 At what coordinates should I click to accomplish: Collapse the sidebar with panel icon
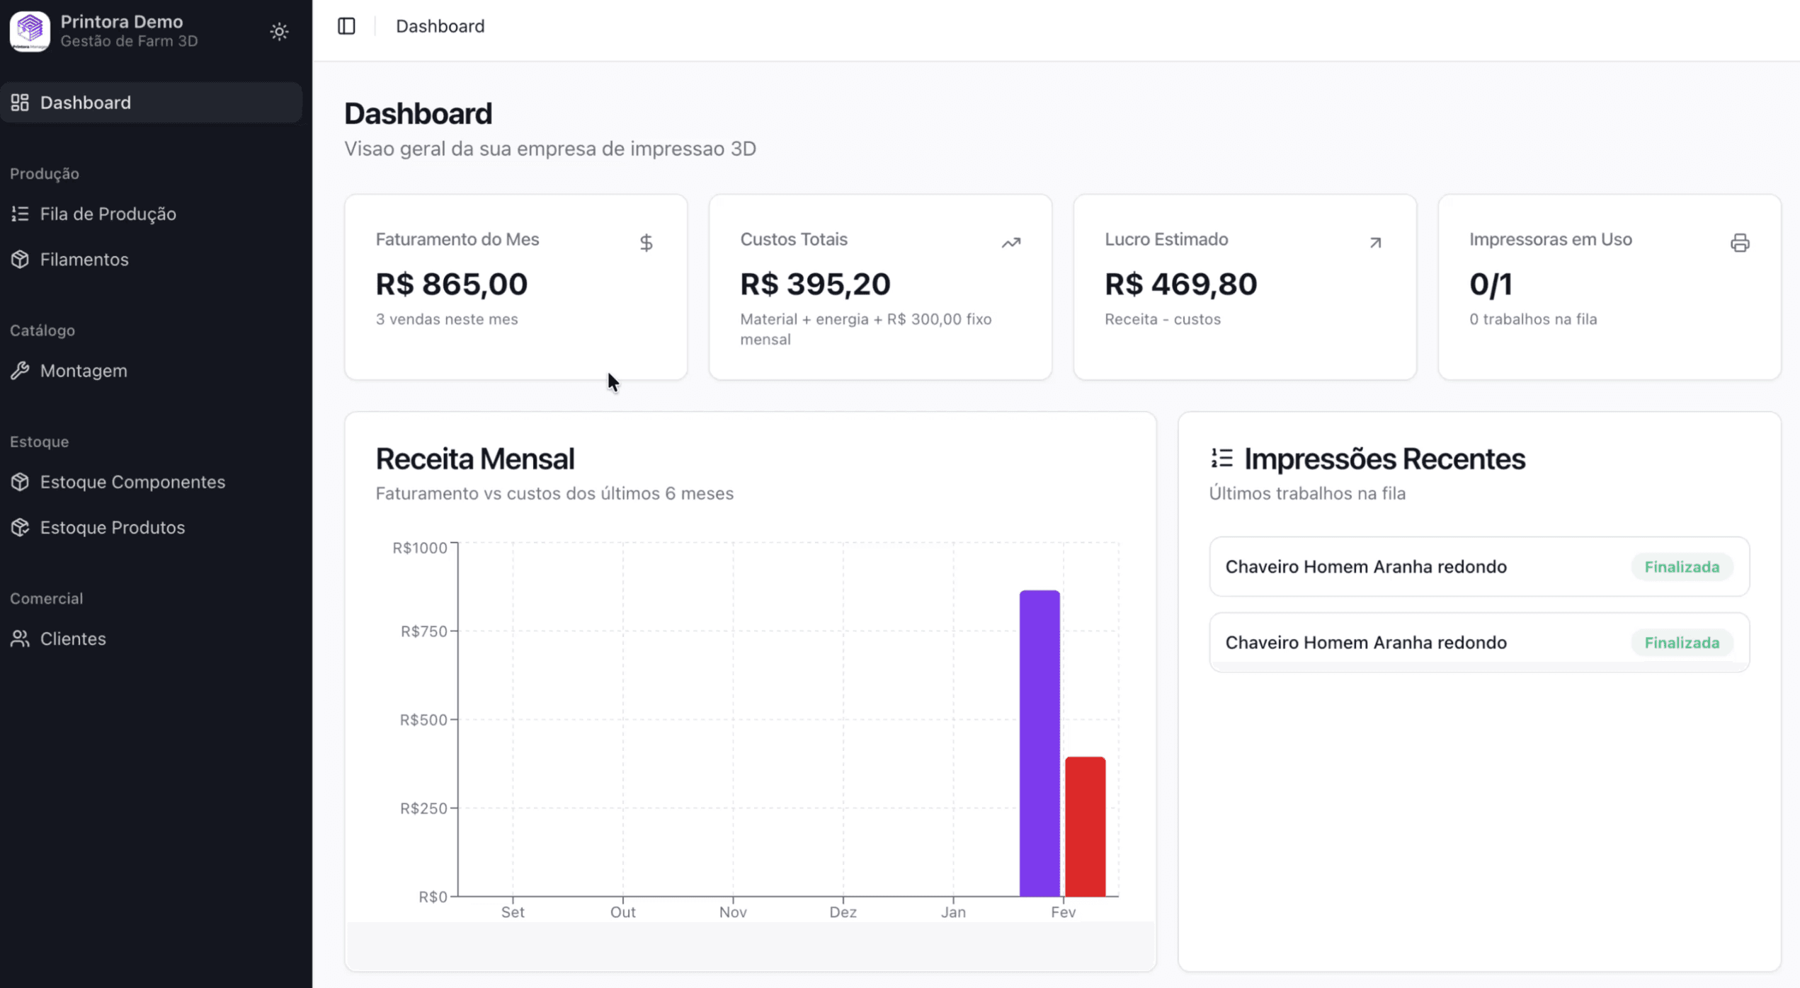point(346,26)
